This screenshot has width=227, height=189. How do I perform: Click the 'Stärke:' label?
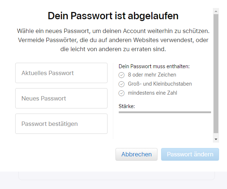[x=127, y=106]
